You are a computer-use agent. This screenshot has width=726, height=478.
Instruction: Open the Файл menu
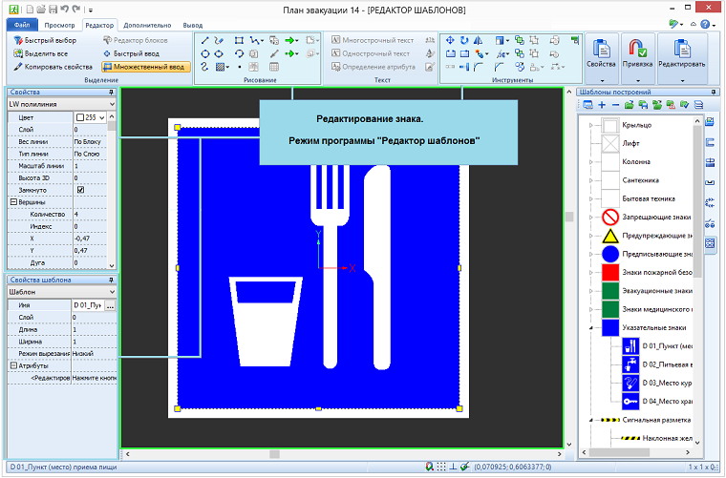tap(21, 24)
